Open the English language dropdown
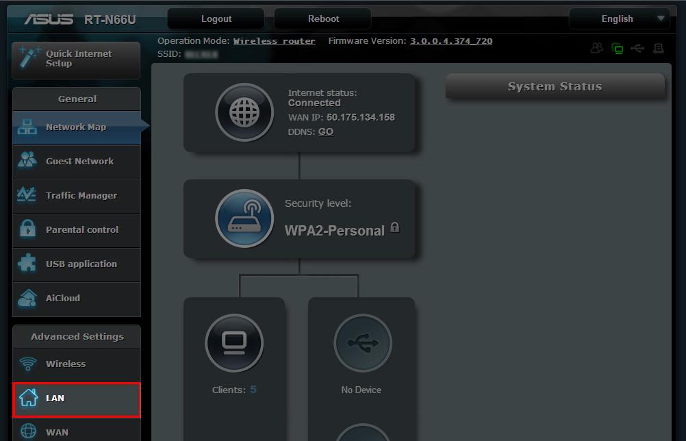 [620, 18]
